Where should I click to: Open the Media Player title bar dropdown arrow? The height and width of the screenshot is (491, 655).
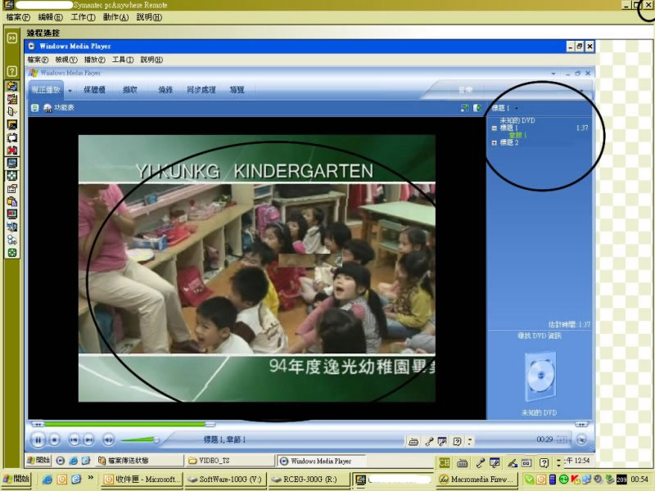point(553,74)
